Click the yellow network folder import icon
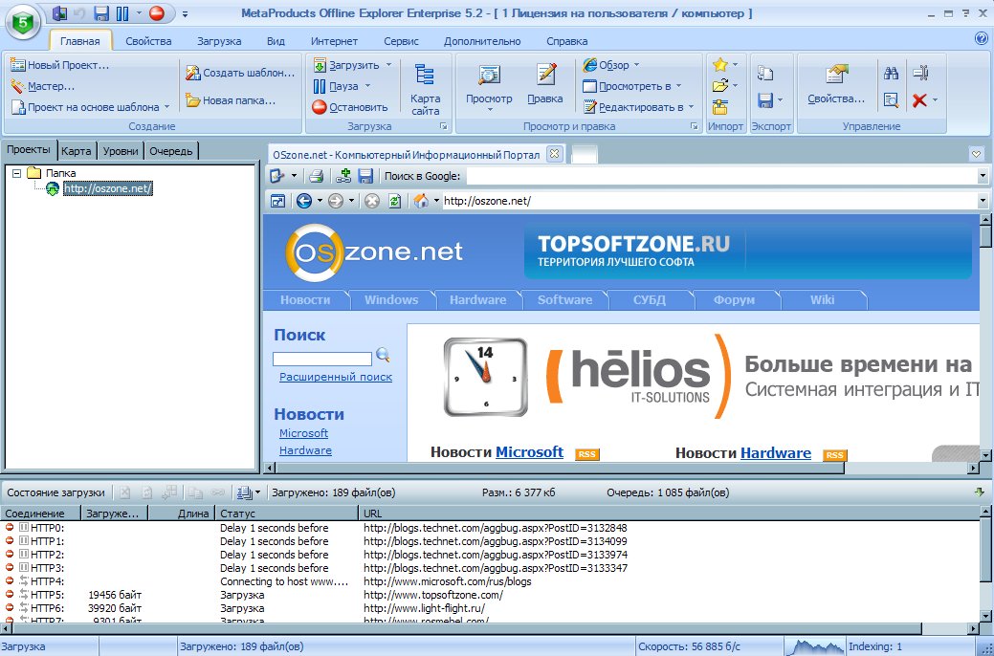994x656 pixels. pyautogui.click(x=720, y=106)
